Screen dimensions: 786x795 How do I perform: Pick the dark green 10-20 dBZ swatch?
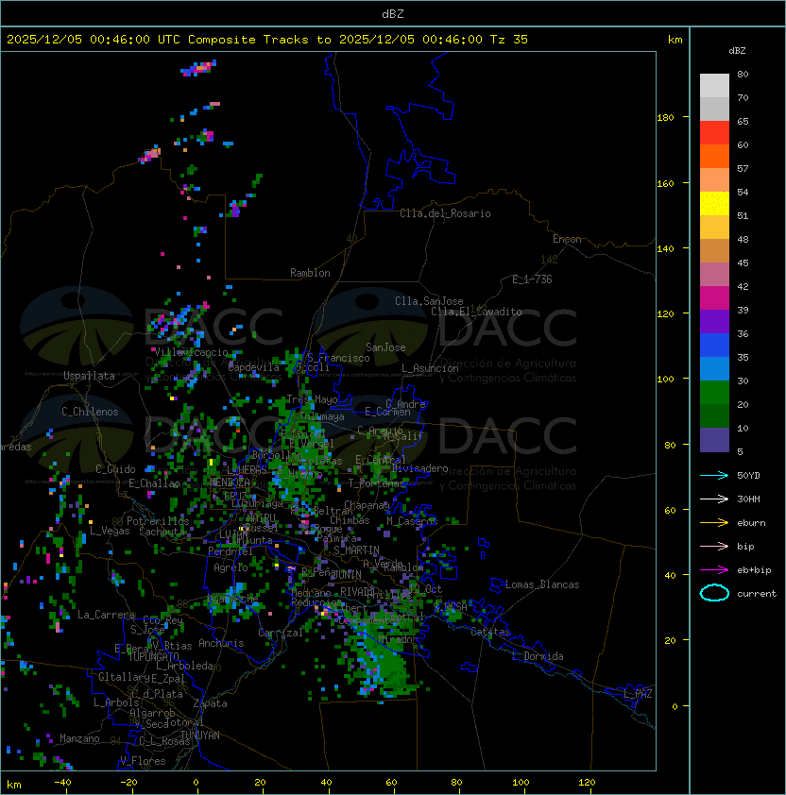tap(714, 416)
